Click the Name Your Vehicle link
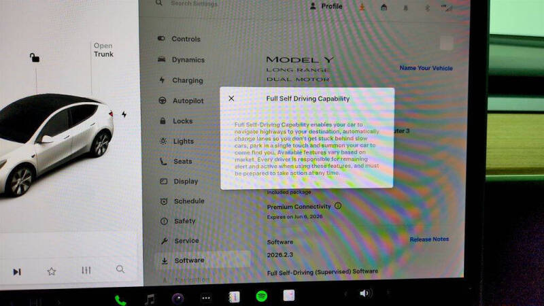The height and width of the screenshot is (306, 544). pos(426,68)
